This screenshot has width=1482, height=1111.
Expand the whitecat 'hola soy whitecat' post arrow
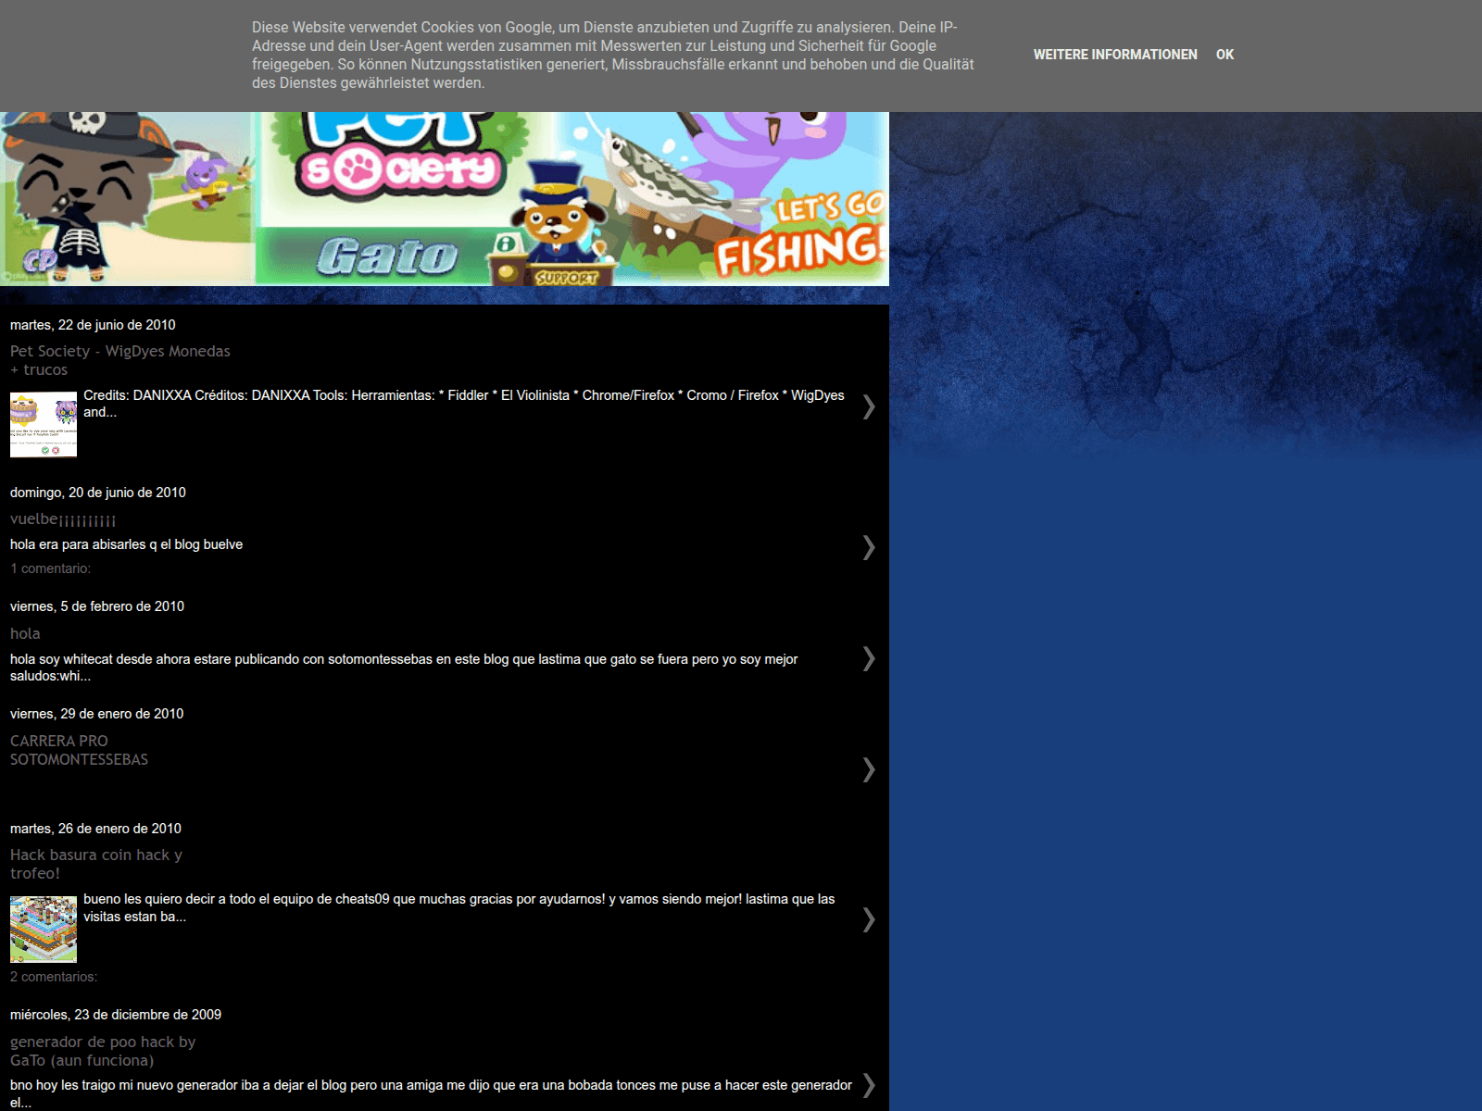869,658
